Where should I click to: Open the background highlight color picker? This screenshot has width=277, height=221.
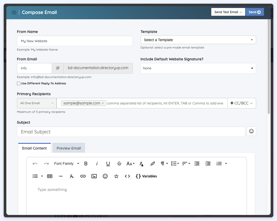153,164
